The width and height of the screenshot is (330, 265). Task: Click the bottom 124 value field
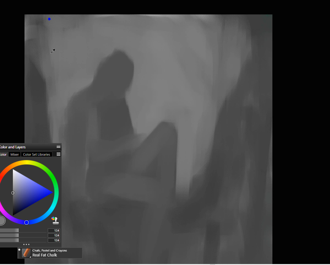coord(54,240)
